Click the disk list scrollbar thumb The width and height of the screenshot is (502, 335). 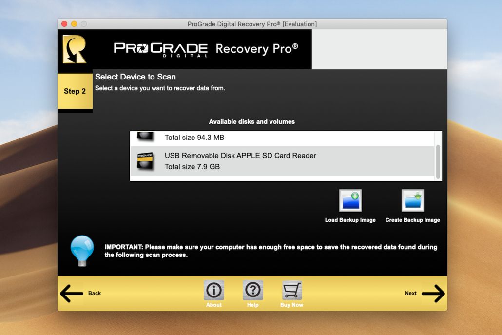pos(438,162)
